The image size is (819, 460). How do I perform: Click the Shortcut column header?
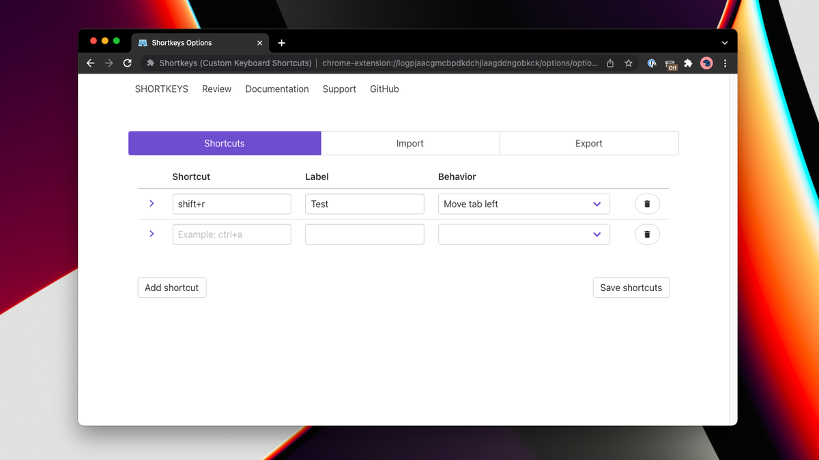(191, 177)
